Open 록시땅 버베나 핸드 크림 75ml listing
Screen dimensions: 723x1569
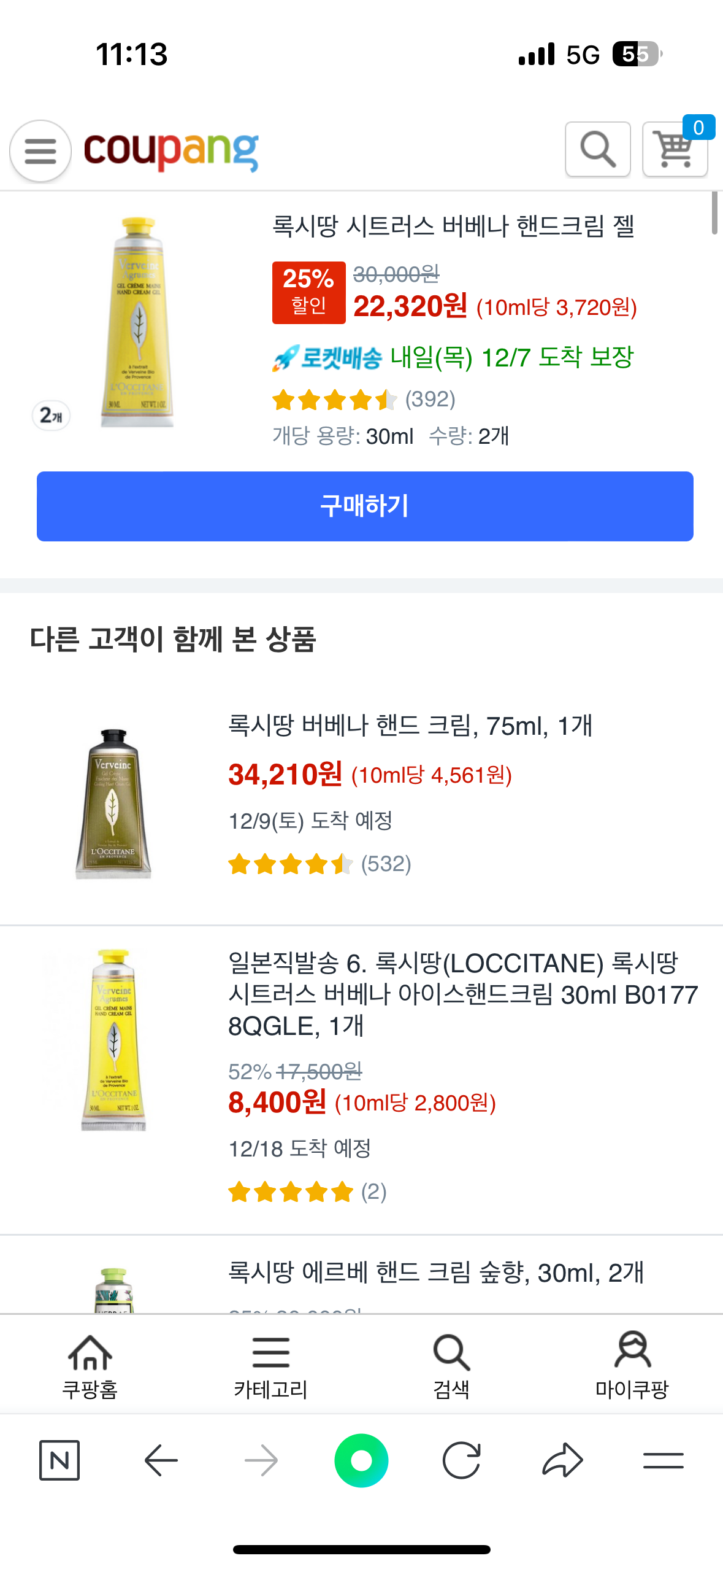410,726
